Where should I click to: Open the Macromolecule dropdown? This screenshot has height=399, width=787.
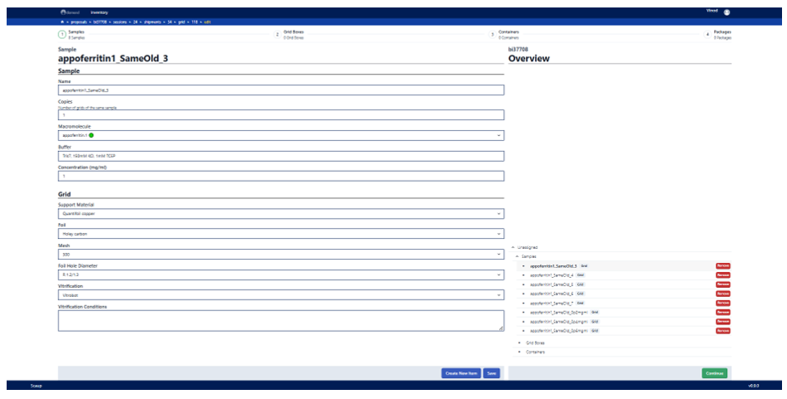281,135
